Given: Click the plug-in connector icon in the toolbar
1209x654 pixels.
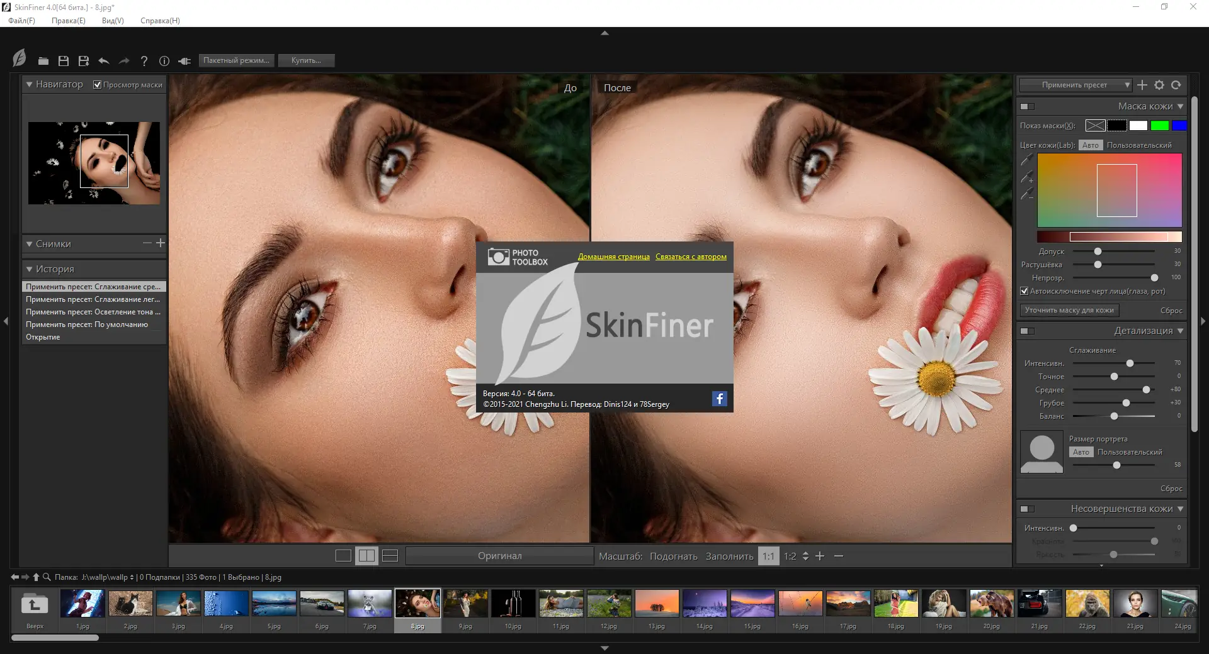Looking at the screenshot, I should click(184, 61).
